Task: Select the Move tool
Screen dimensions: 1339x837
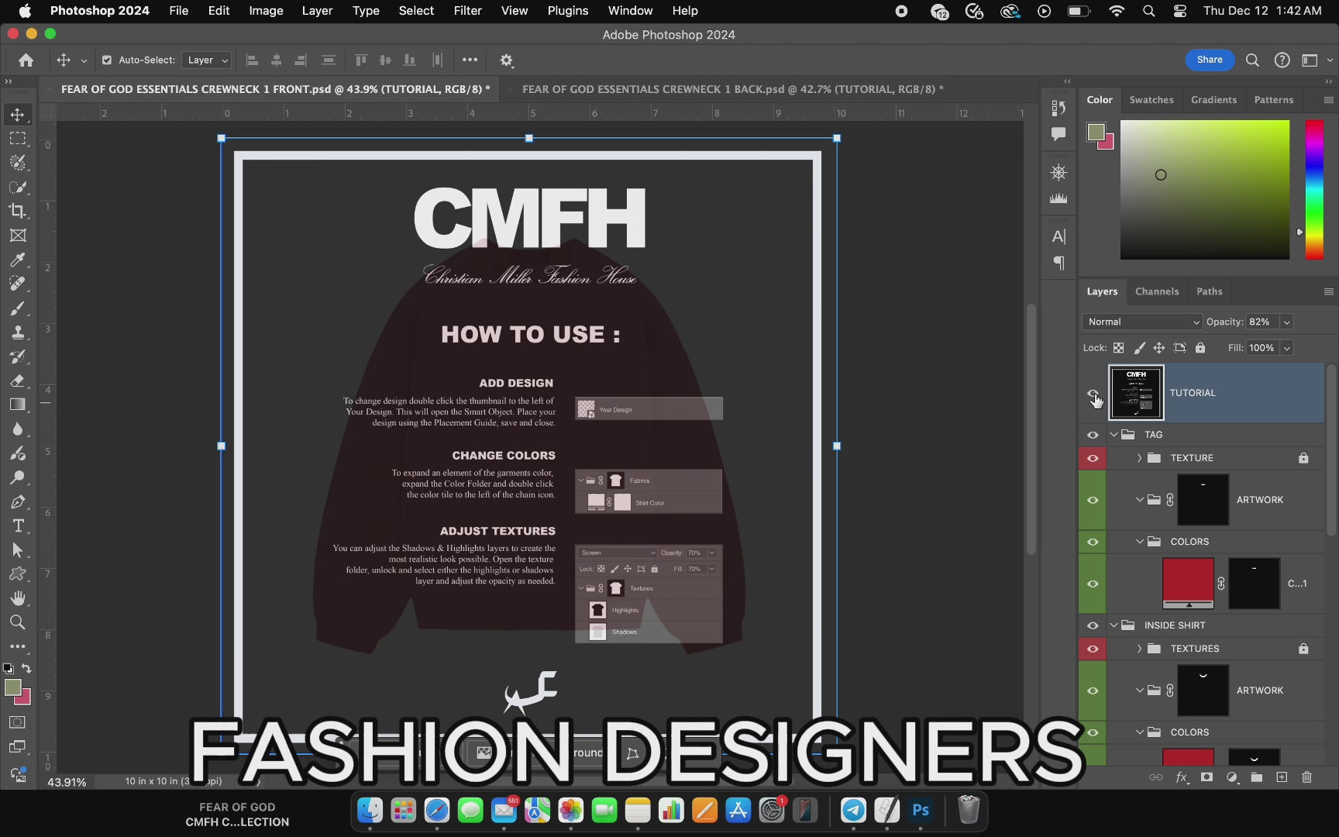Action: [x=17, y=115]
